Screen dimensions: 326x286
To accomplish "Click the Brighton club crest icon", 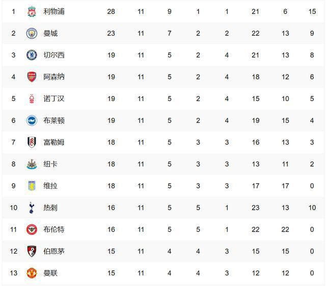I will pos(32,120).
